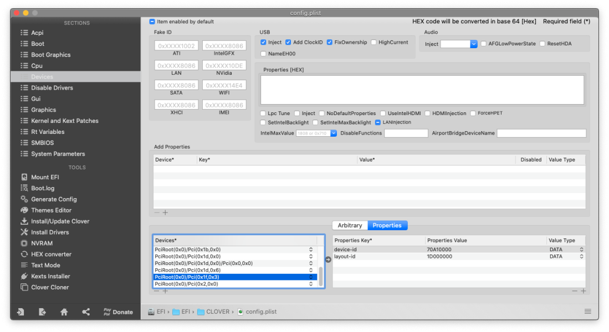This screenshot has height=332, width=609.
Task: Select the Graphics section in sidebar
Action: [x=43, y=110]
